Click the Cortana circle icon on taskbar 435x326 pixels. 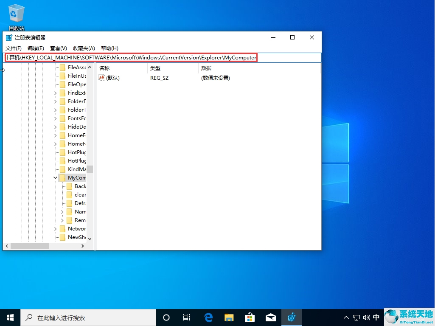166,317
